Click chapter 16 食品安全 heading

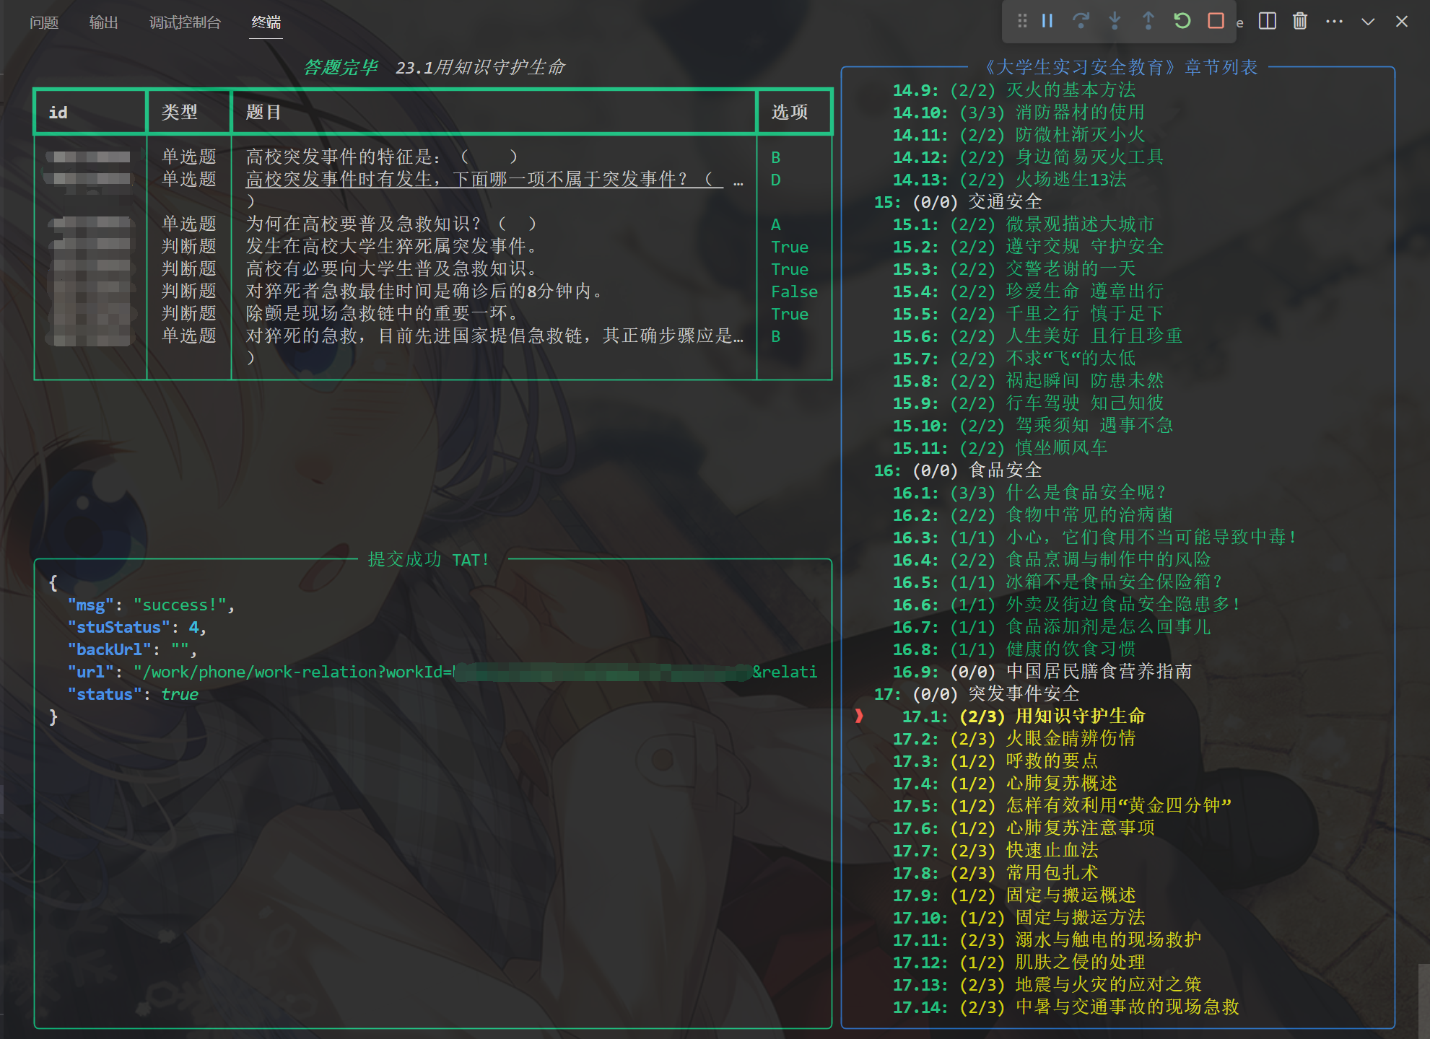click(x=1004, y=470)
